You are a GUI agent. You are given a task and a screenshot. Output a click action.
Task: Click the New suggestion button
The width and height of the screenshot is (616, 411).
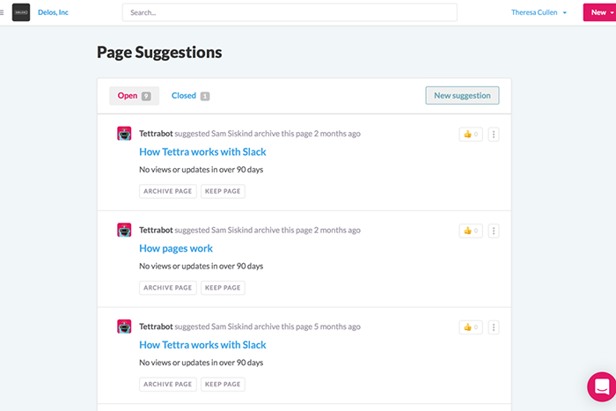(462, 95)
